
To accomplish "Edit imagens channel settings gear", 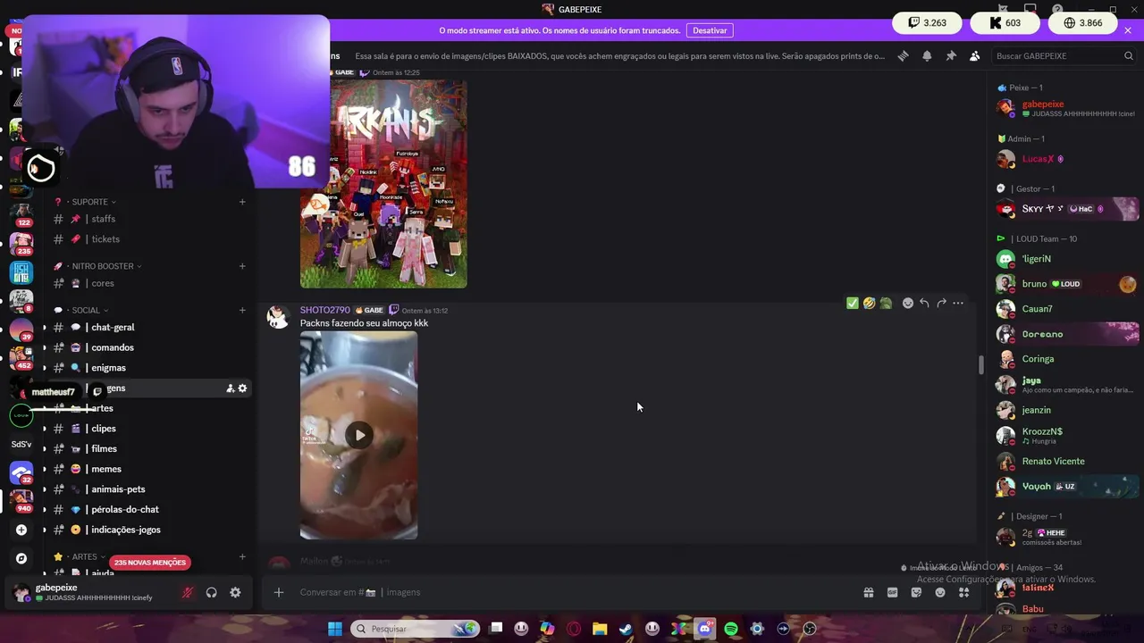I will point(242,388).
